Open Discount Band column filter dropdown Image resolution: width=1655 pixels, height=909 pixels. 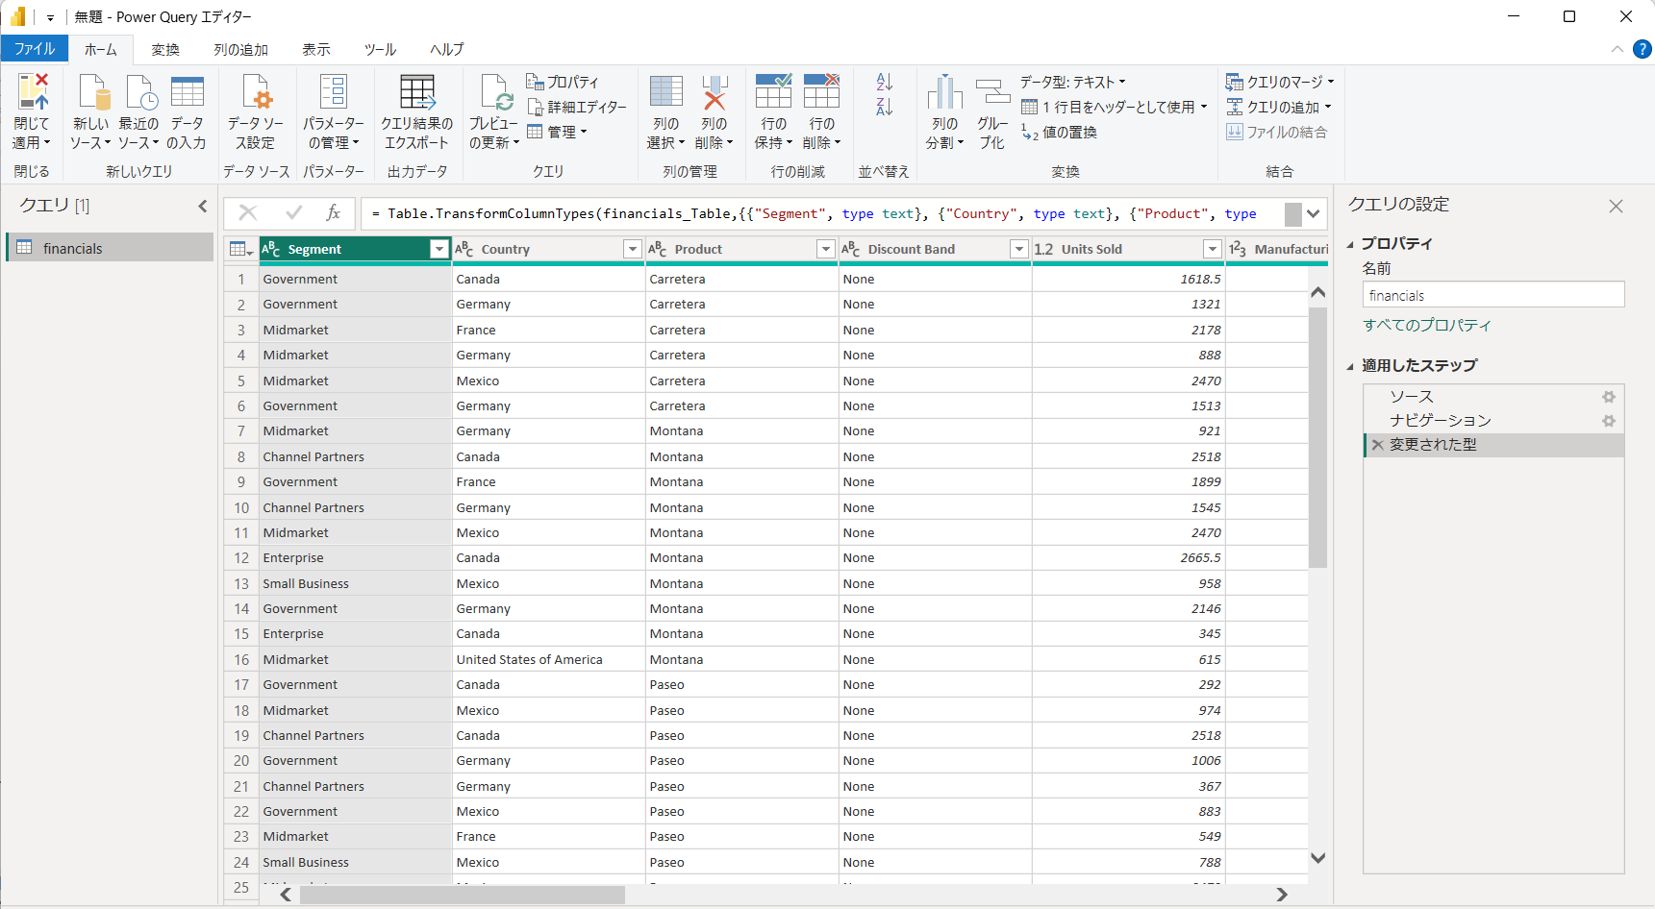1019,250
